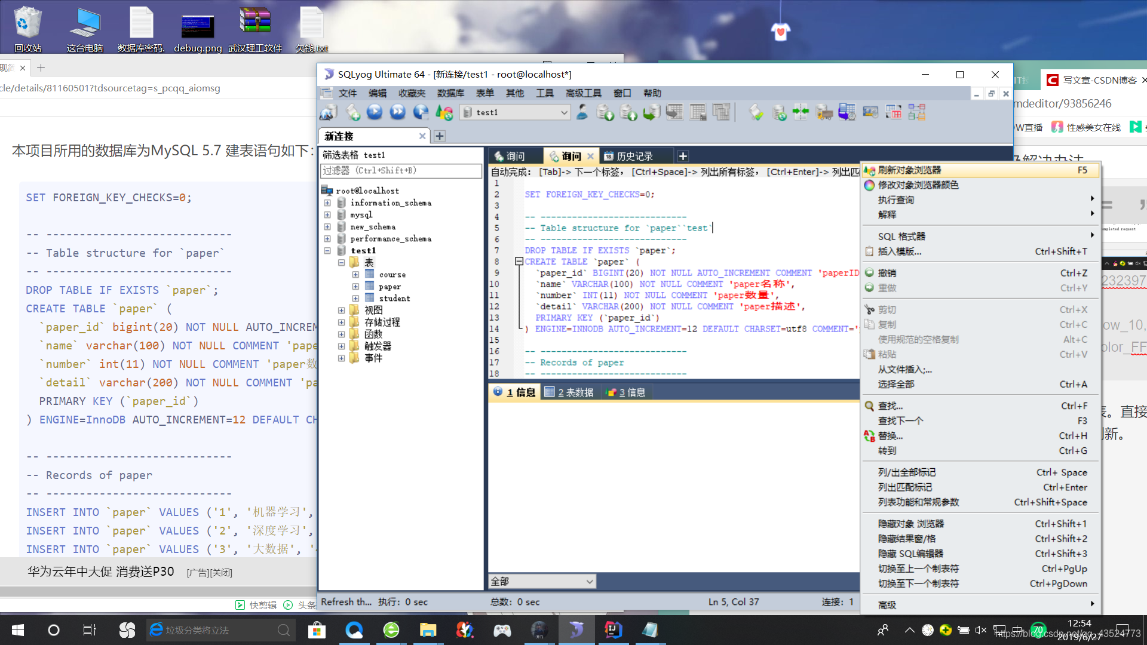Expand the 视图 views folder
This screenshot has height=645, width=1147.
(342, 311)
